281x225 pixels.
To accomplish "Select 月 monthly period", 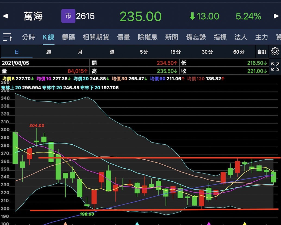I will [80, 52].
